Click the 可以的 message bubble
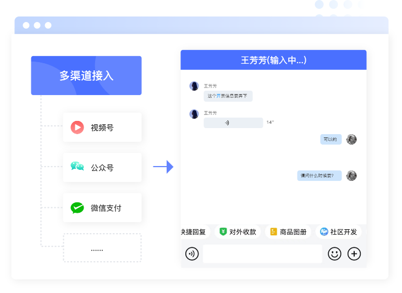 pyautogui.click(x=331, y=139)
